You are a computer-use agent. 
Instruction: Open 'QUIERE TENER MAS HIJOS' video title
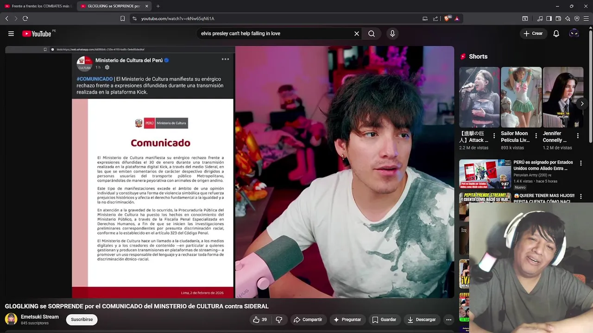pos(544,198)
